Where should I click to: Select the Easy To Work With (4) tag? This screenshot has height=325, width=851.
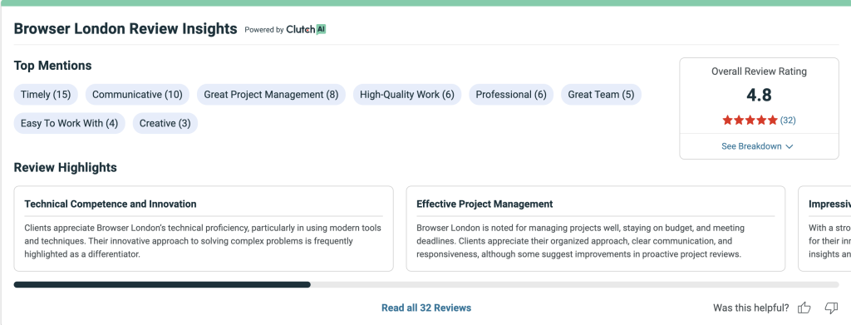pyautogui.click(x=70, y=123)
